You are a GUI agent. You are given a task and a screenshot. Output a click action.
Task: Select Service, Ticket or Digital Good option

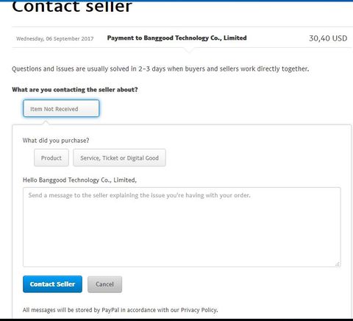pyautogui.click(x=119, y=158)
